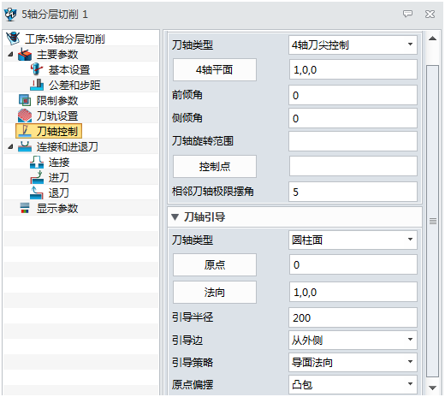Click the 引导半径 field with 200
Screen dimensions: 445x397
[353, 317]
